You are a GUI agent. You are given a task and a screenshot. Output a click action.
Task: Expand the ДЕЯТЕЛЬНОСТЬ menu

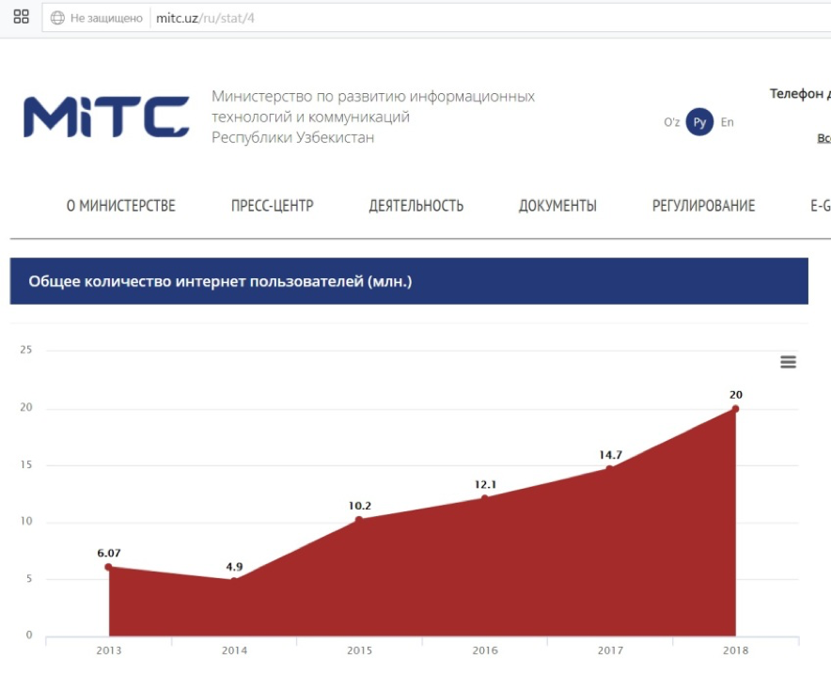(x=415, y=206)
